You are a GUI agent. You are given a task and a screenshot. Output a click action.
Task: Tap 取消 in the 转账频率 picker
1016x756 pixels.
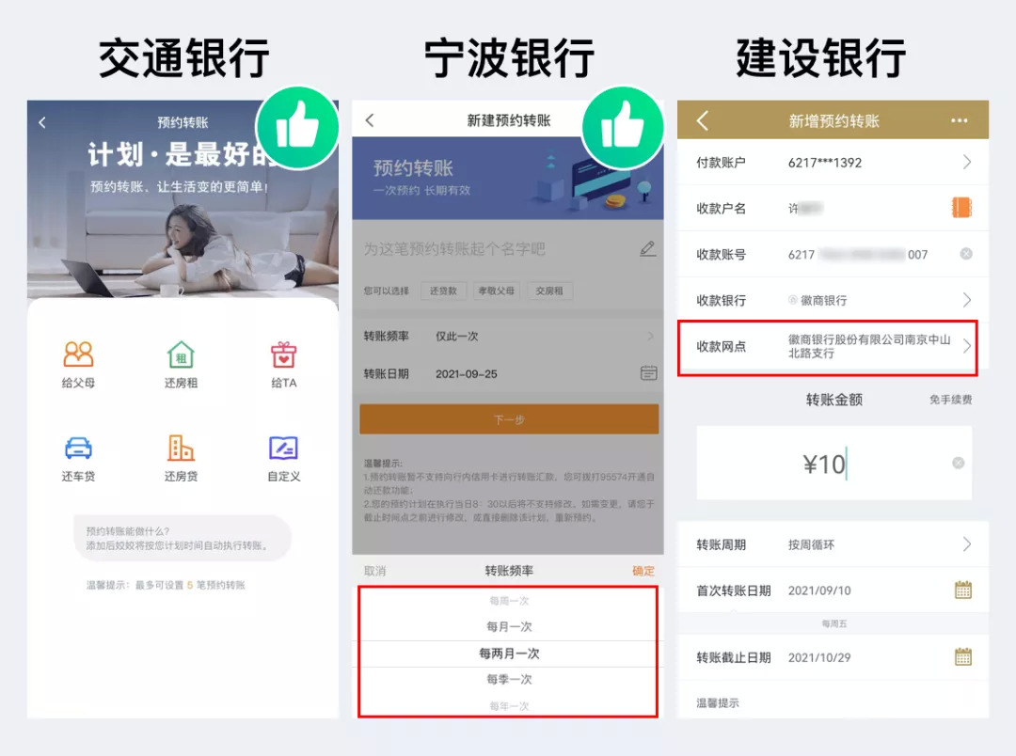coord(374,571)
